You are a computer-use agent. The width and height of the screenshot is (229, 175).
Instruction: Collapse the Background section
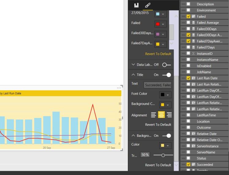133,136
